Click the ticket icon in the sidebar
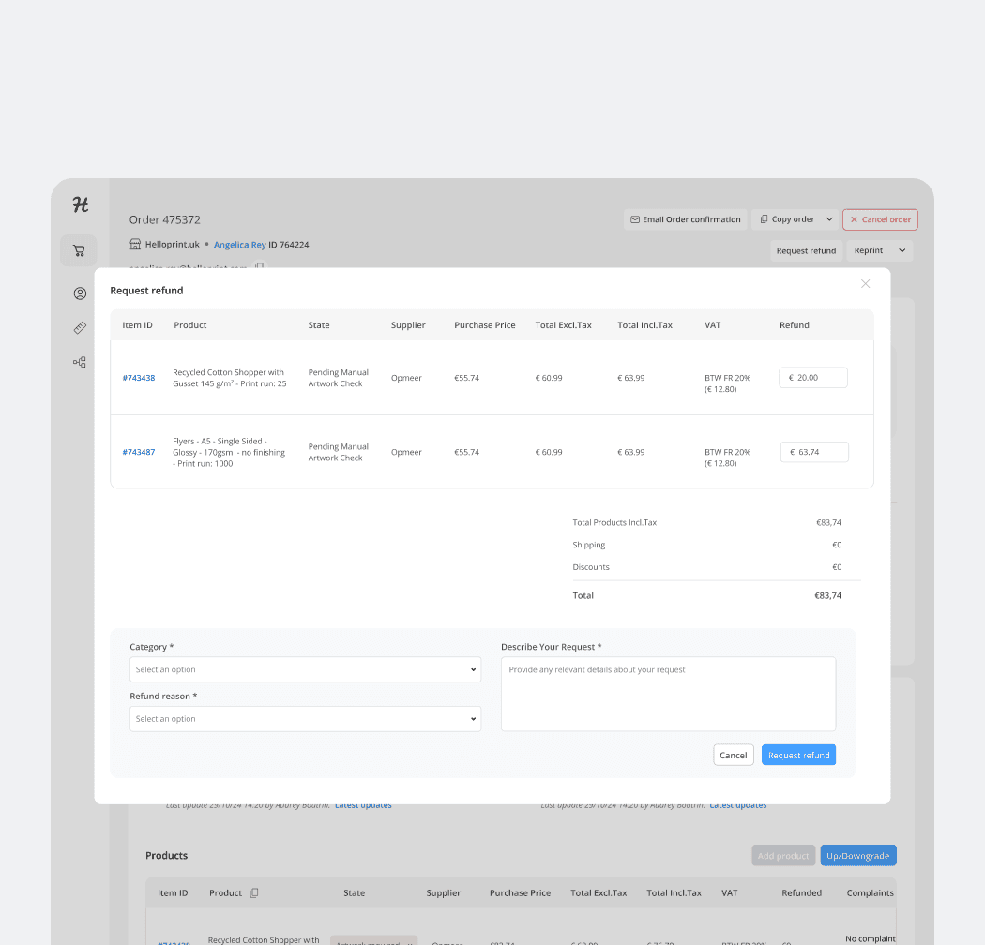 tap(79, 327)
